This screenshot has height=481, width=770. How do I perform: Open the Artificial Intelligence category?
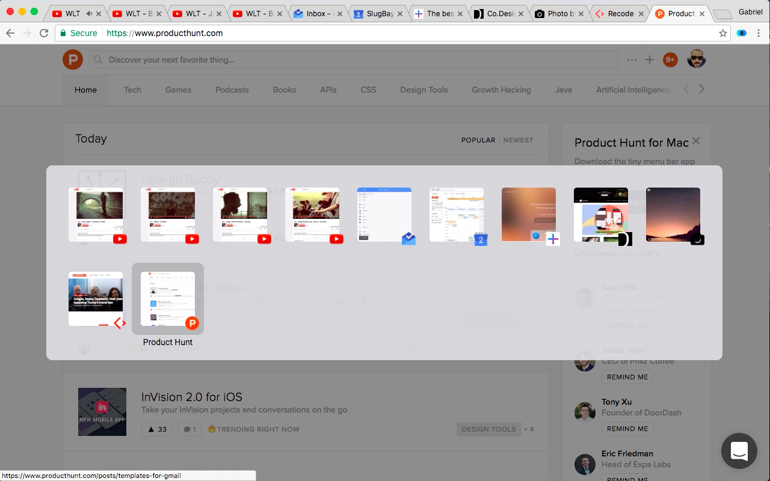[633, 90]
